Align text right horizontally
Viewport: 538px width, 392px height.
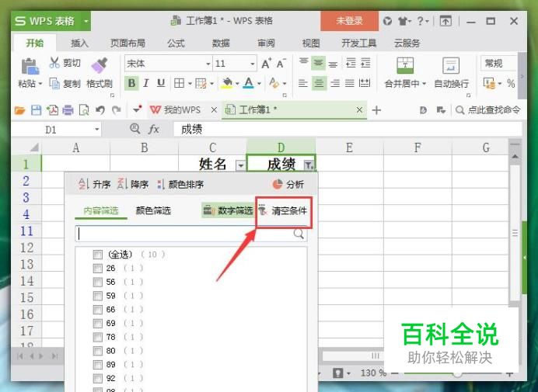click(335, 83)
